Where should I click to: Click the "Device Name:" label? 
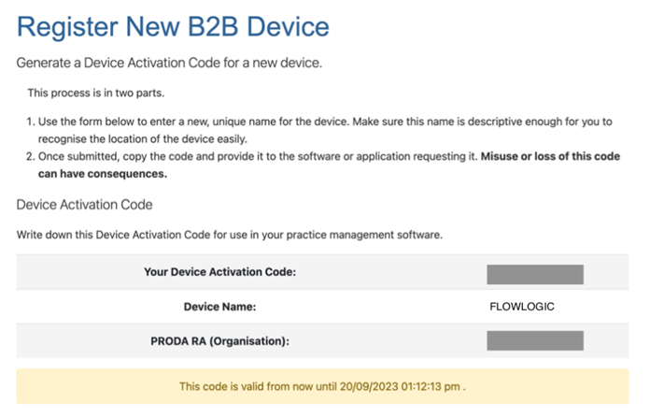[219, 306]
